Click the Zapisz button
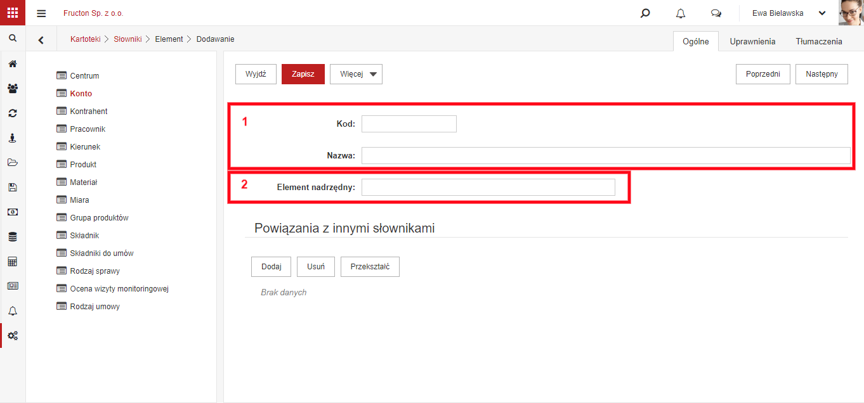 (303, 74)
